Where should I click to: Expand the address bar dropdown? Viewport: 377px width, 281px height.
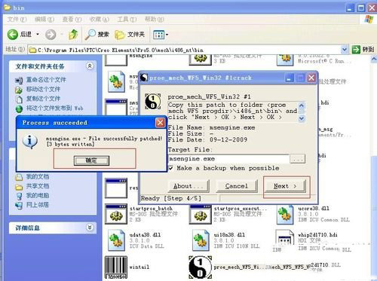click(x=344, y=50)
